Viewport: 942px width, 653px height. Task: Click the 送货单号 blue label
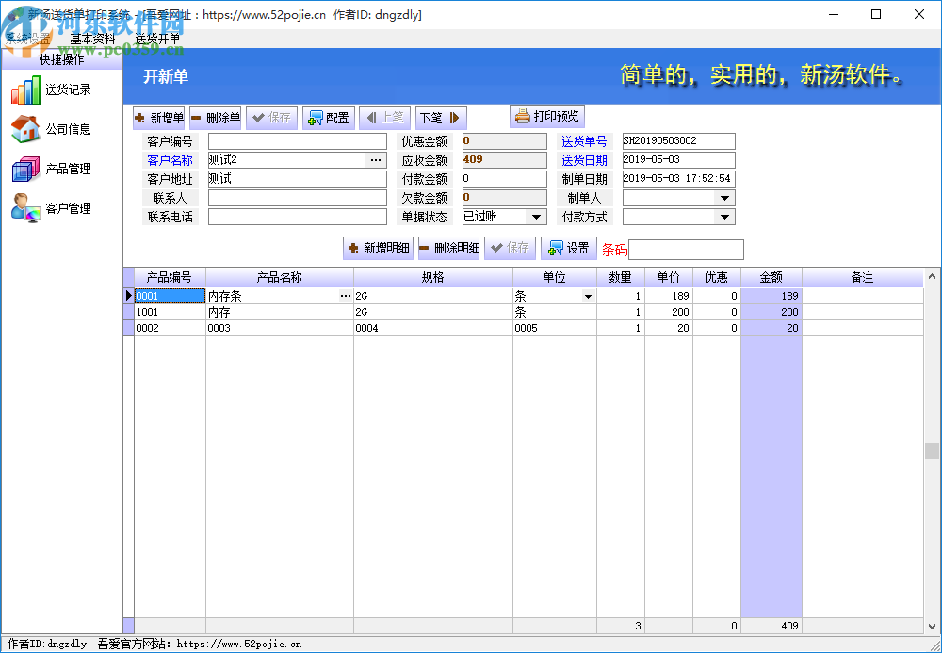point(585,141)
